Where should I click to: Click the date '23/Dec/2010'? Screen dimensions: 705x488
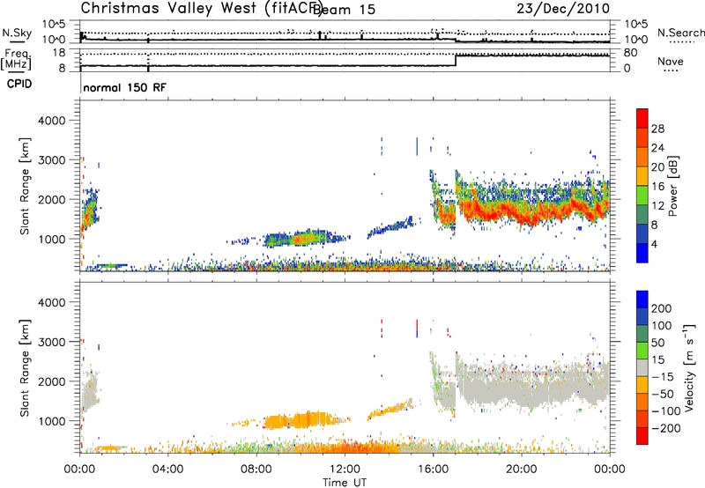pos(563,8)
